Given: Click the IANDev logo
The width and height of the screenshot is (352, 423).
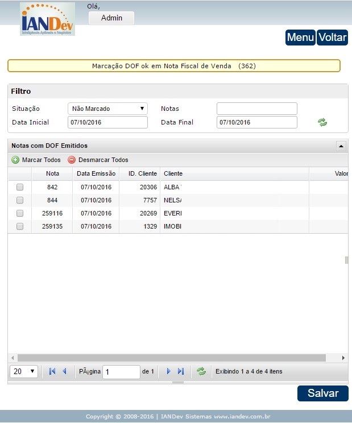Looking at the screenshot, I should [x=47, y=19].
